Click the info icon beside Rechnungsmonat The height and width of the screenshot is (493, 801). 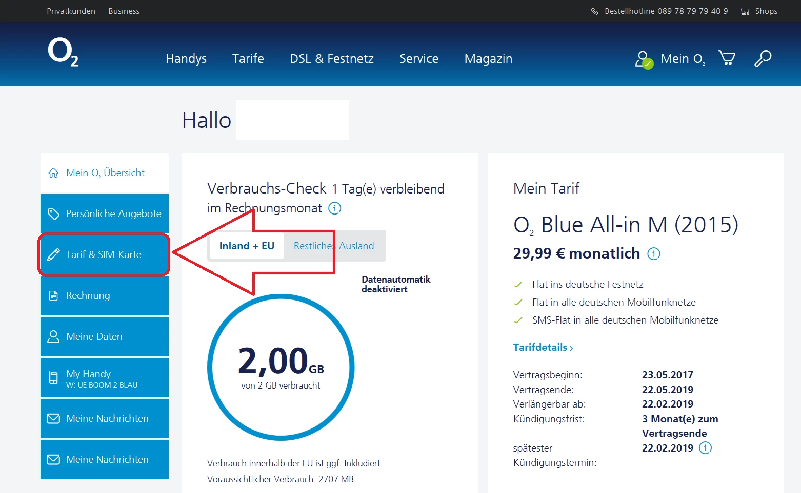335,208
